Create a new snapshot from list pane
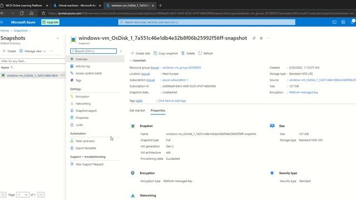Image resolution: width=356 pixels, height=200 pixels. [x=9, y=51]
